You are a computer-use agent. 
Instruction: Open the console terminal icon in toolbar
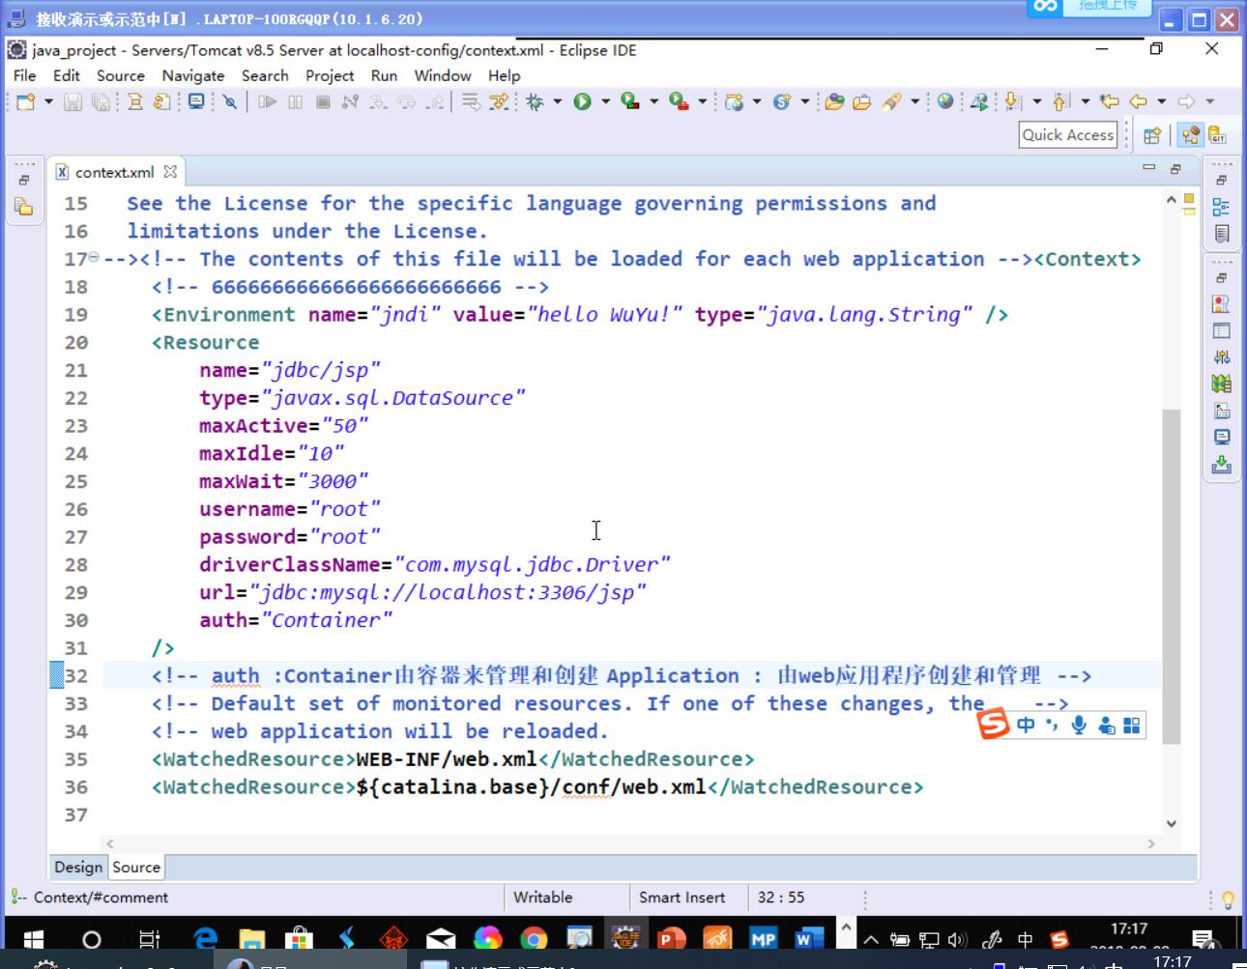point(196,101)
